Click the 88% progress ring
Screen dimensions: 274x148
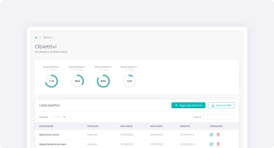click(103, 81)
